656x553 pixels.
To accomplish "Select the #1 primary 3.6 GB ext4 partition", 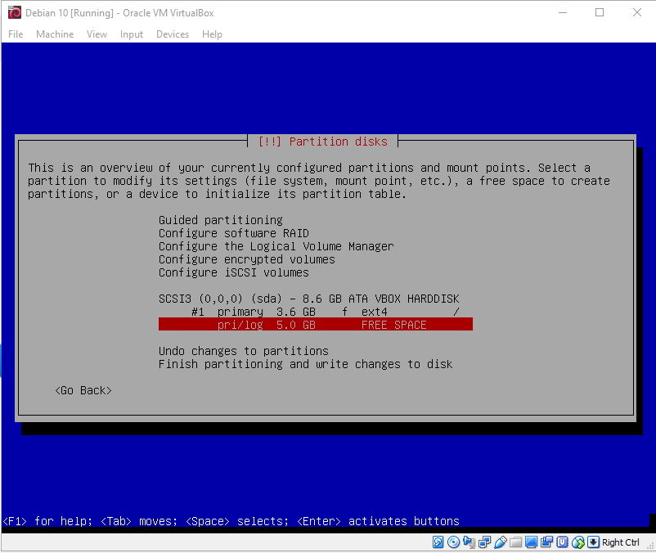I will tap(316, 312).
